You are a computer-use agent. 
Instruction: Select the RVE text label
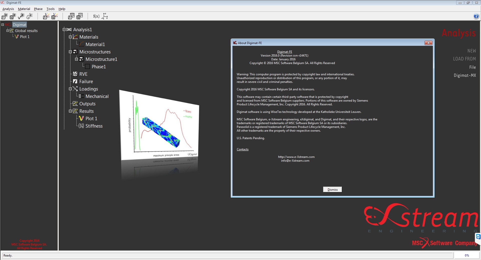(83, 74)
